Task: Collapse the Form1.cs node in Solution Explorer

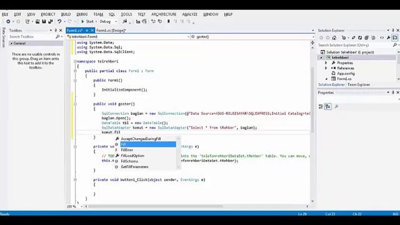Action: pos(326,79)
